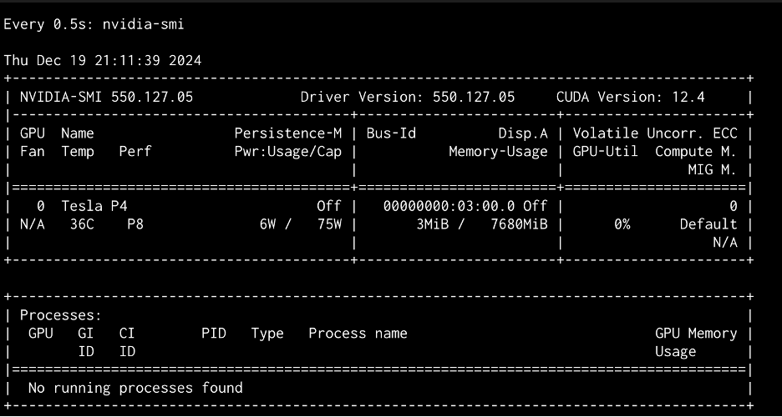Click the 'CI ID' column header
The width and height of the screenshot is (782, 417).
pos(127,343)
